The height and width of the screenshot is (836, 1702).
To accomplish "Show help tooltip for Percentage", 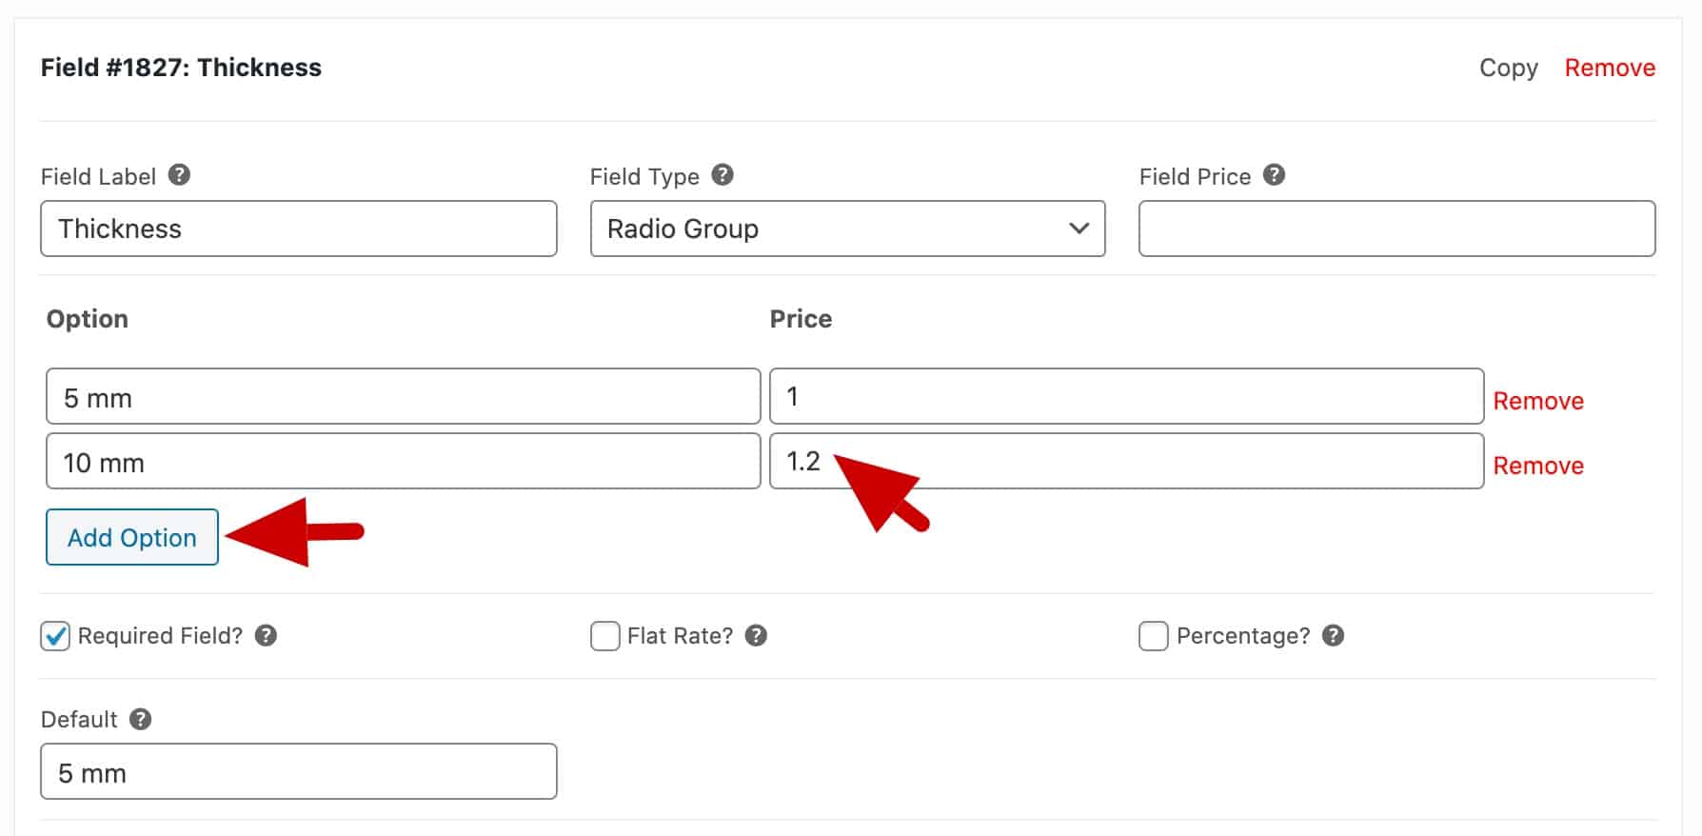I will pyautogui.click(x=1333, y=635).
